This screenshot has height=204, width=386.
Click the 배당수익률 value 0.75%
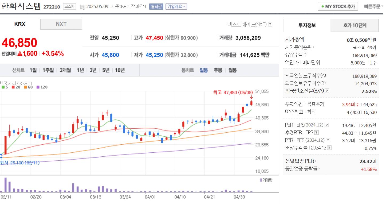[371, 148]
